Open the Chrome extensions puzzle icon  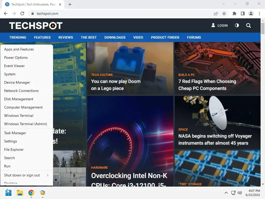[x=234, y=13]
